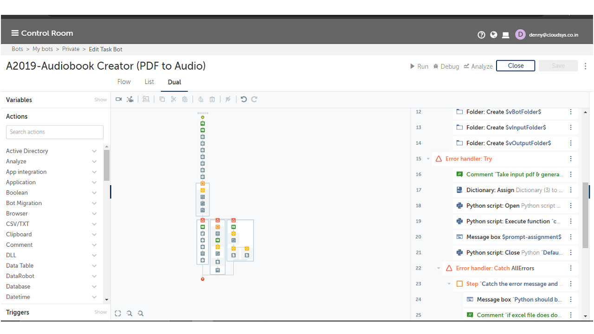The height and width of the screenshot is (334, 594).
Task: Show the Variables panel
Action: tap(100, 100)
